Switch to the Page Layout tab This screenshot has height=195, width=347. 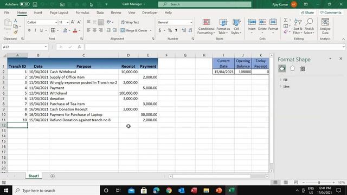[x=59, y=12]
